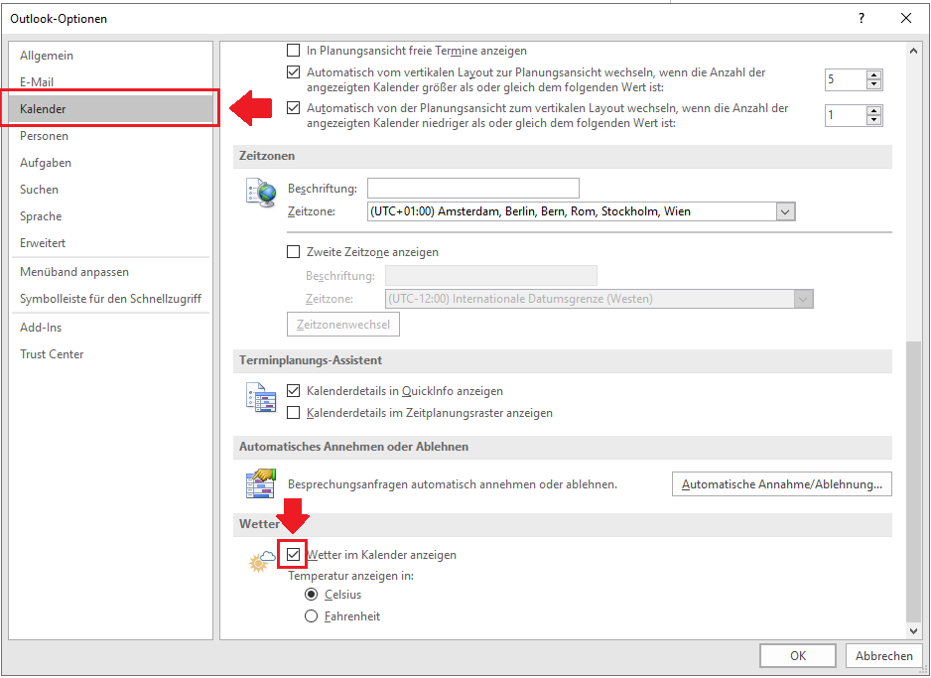This screenshot has width=931, height=678.
Task: Click the Terminplanungs-Assistent section header
Action: 563,360
